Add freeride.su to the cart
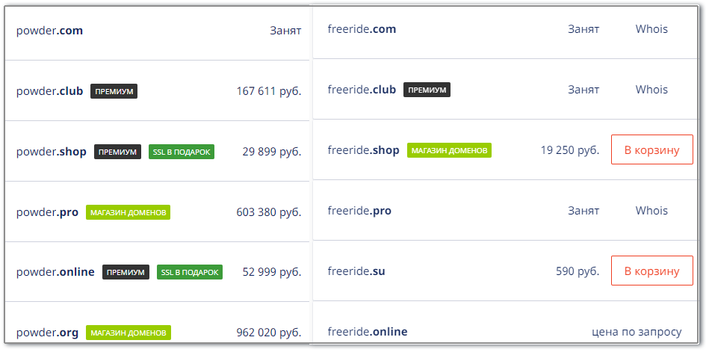The width and height of the screenshot is (709, 352). point(651,271)
